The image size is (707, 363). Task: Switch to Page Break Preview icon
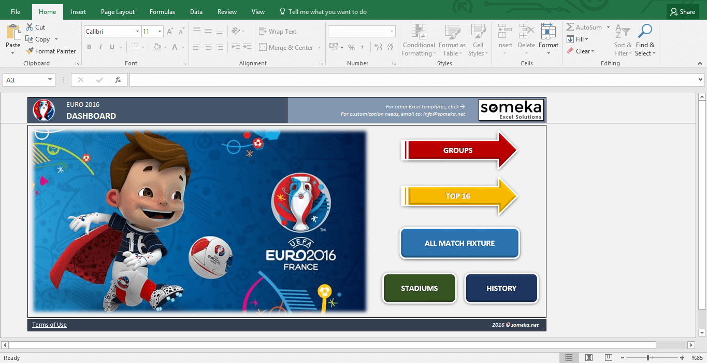[608, 358]
